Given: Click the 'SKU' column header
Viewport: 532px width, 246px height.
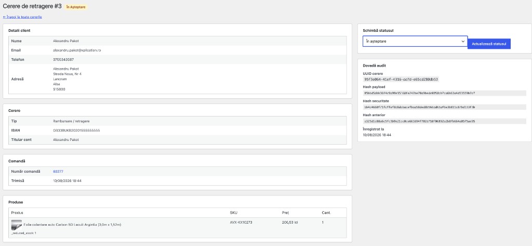Looking at the screenshot, I should 233,213.
